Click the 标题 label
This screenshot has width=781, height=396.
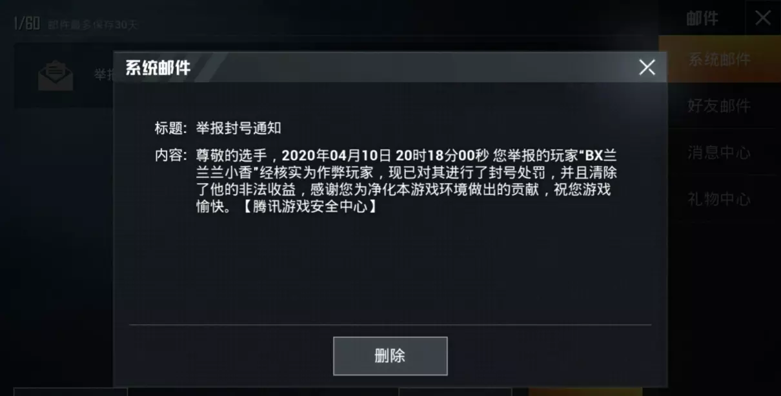pyautogui.click(x=171, y=128)
